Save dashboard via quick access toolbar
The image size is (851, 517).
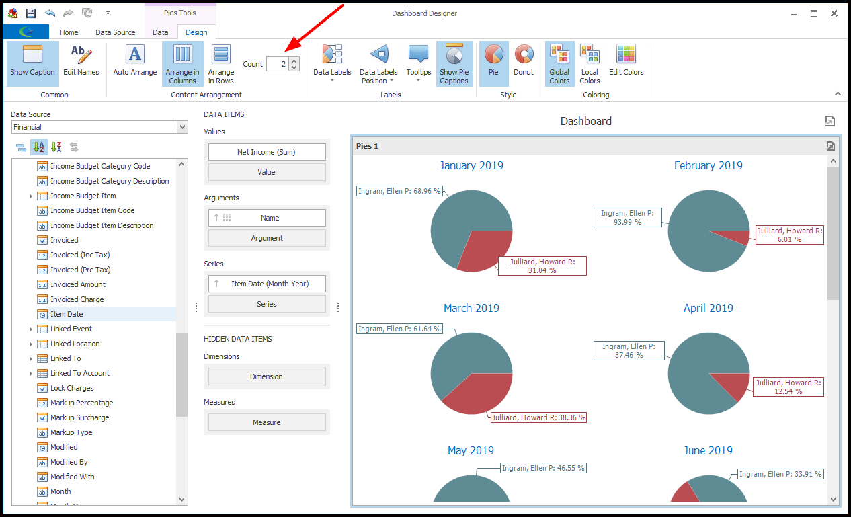click(x=31, y=13)
